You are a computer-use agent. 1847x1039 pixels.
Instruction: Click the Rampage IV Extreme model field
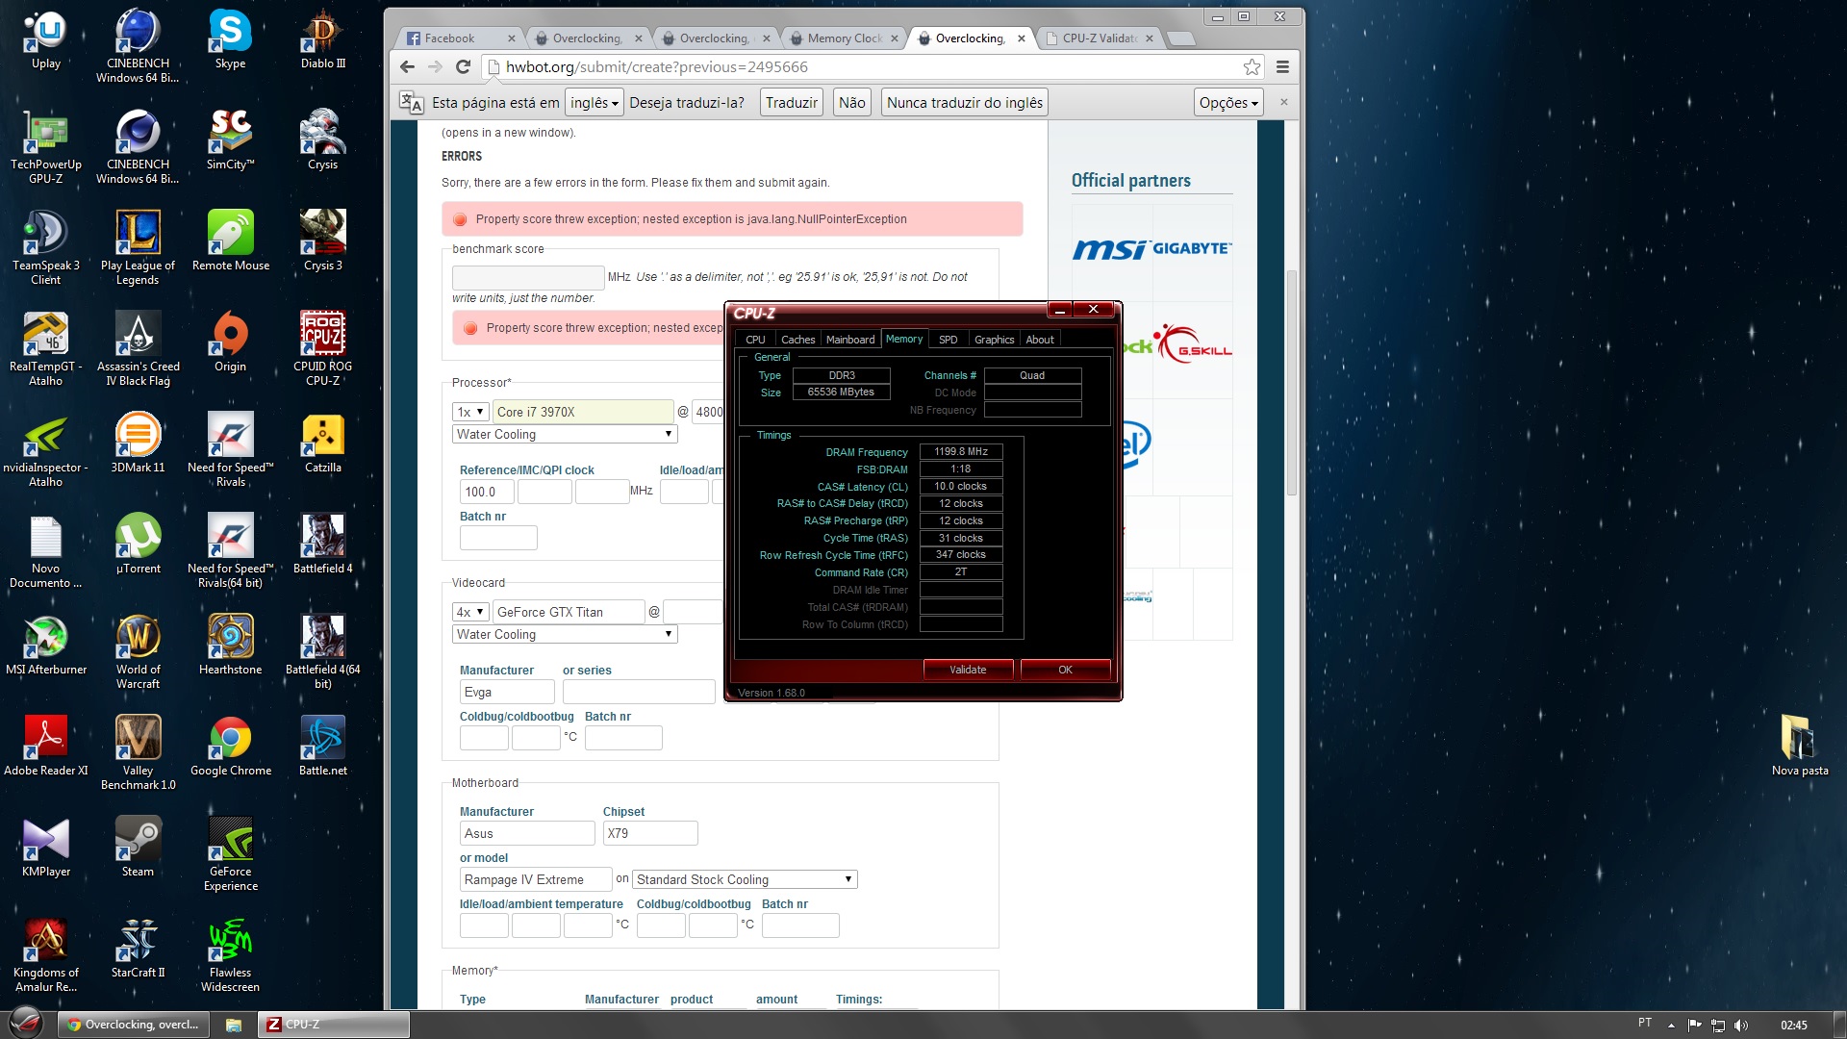click(535, 879)
